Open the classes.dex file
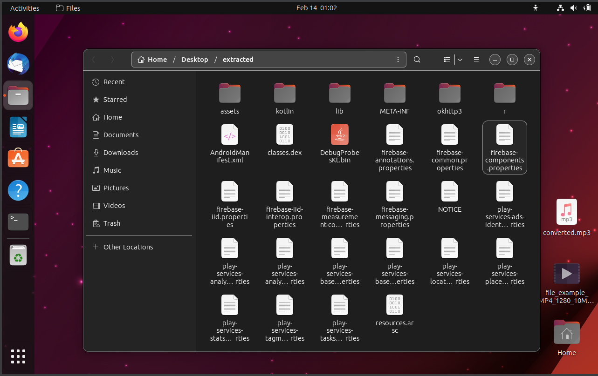Viewport: 598px width, 376px height. [x=284, y=135]
